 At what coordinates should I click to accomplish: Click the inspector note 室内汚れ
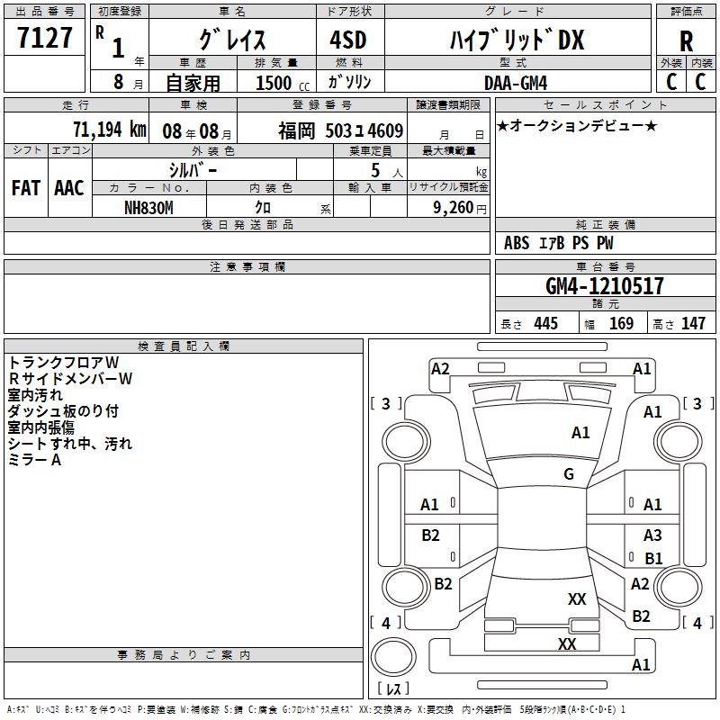click(35, 395)
